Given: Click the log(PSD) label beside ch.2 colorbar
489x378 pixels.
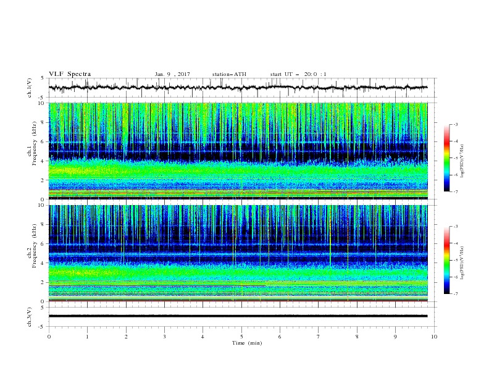Looking at the screenshot, I should point(462,262).
